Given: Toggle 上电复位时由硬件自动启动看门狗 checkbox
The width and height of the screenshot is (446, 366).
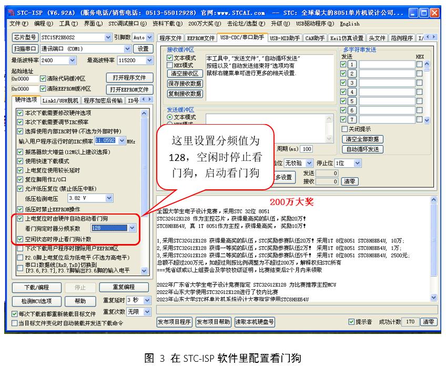Looking at the screenshot, I should (20, 218).
